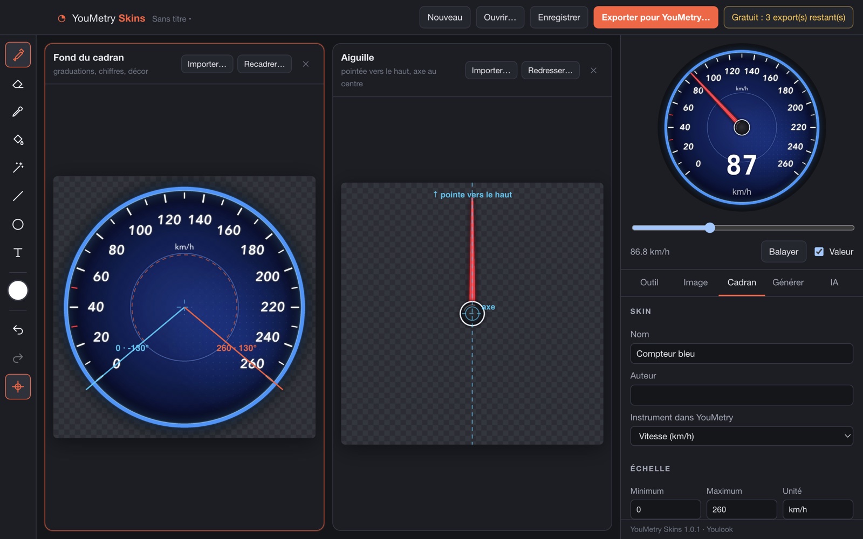Switch to the Générer tab

787,282
